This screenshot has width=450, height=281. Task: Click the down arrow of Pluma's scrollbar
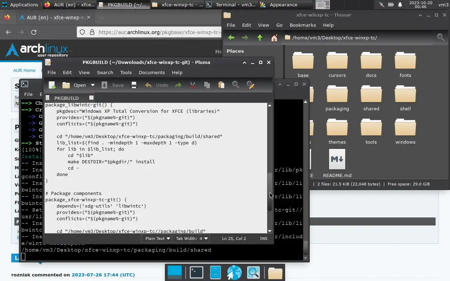pyautogui.click(x=270, y=231)
